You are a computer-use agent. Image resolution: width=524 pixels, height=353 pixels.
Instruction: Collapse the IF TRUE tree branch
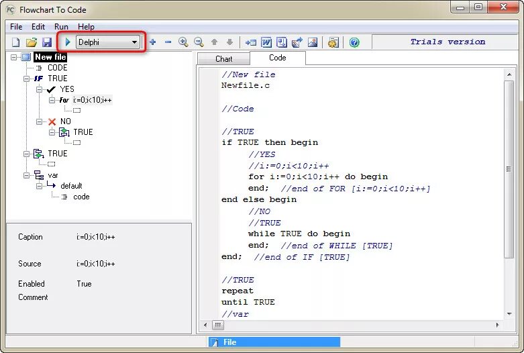[x=26, y=79]
